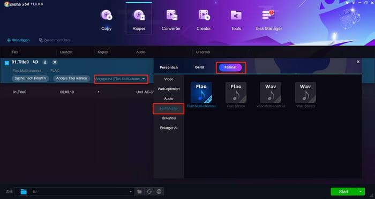Click the blue output folder icon
This screenshot has height=199, width=375.
tap(24, 192)
